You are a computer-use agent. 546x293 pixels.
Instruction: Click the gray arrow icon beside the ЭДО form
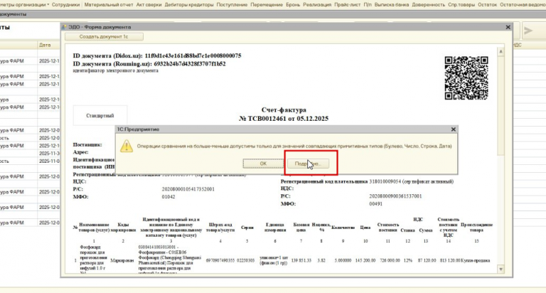[x=528, y=31]
